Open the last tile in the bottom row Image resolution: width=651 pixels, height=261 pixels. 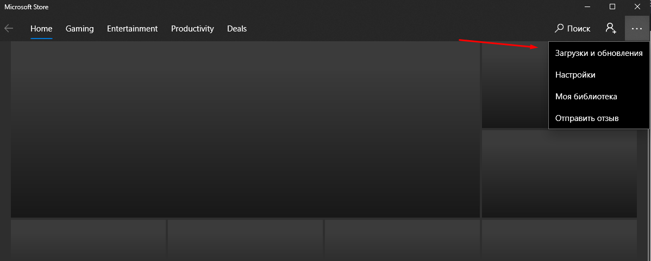(559, 240)
